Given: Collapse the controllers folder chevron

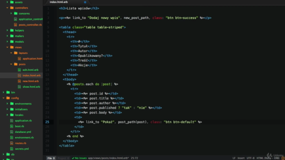Looking at the screenshot, I should point(7,8).
